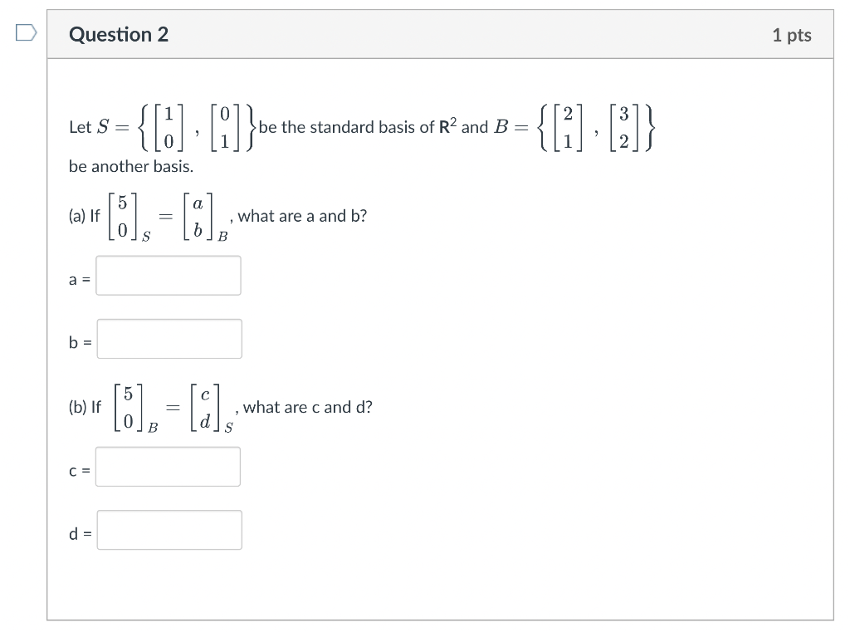Click the "be another basis." text
Viewport: 850px width, 632px height.
tap(131, 166)
